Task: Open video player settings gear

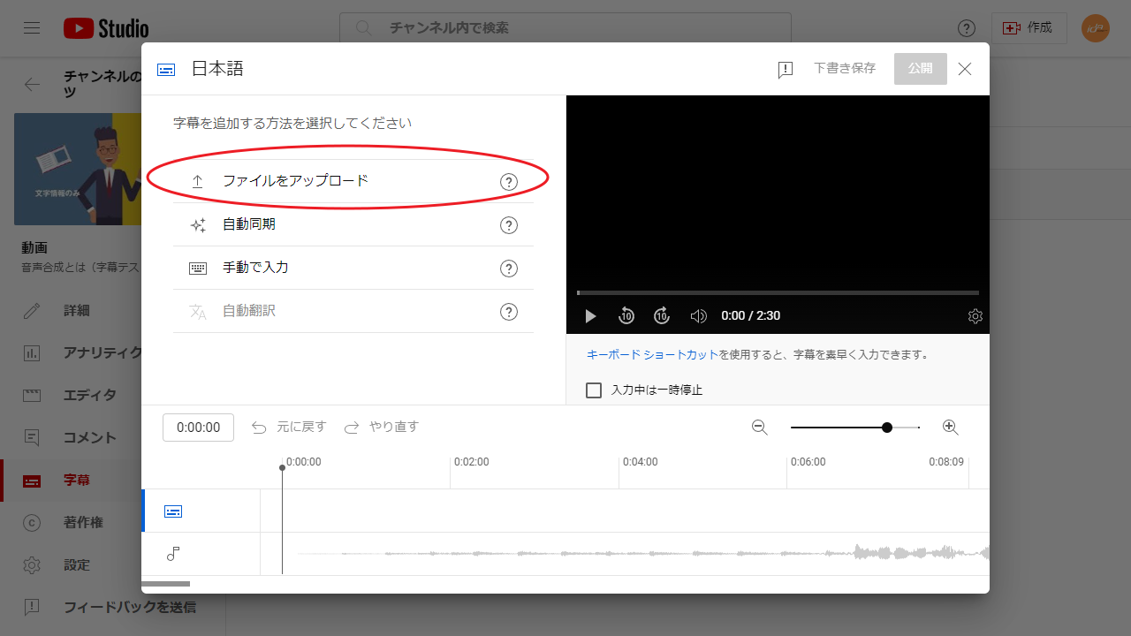Action: click(x=975, y=316)
